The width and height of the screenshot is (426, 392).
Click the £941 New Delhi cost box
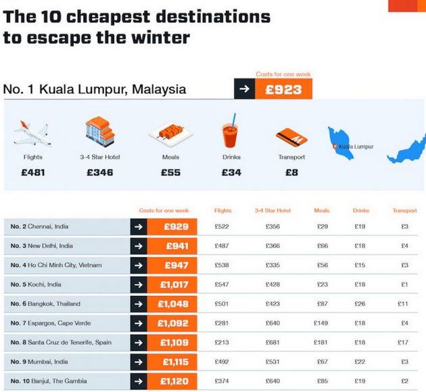[172, 246]
